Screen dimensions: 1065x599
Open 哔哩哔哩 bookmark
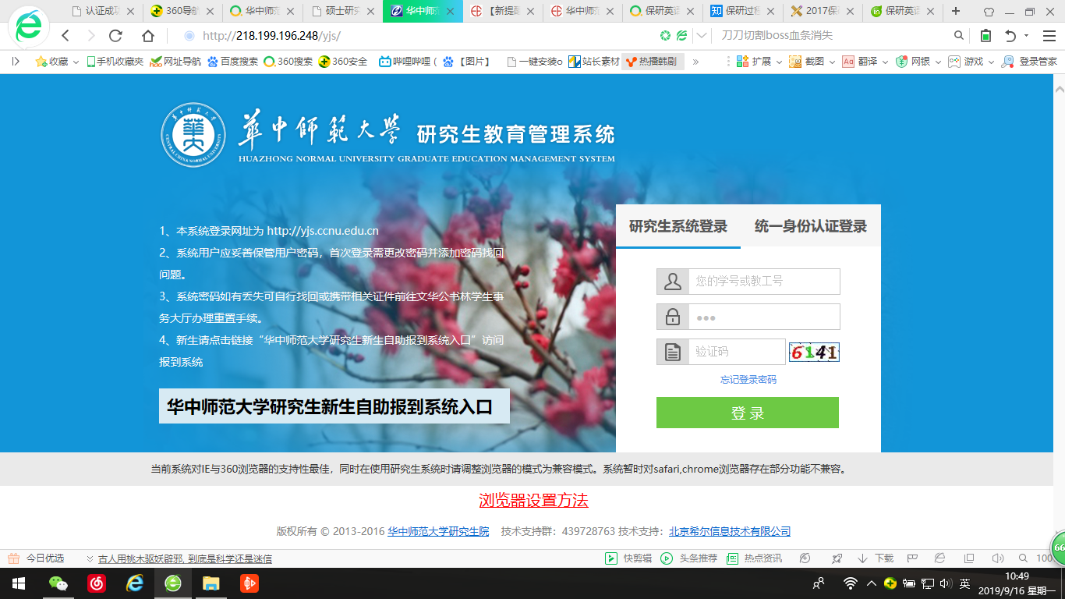point(408,61)
